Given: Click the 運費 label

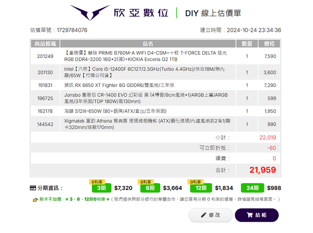Looking at the screenshot, I should point(223,158).
